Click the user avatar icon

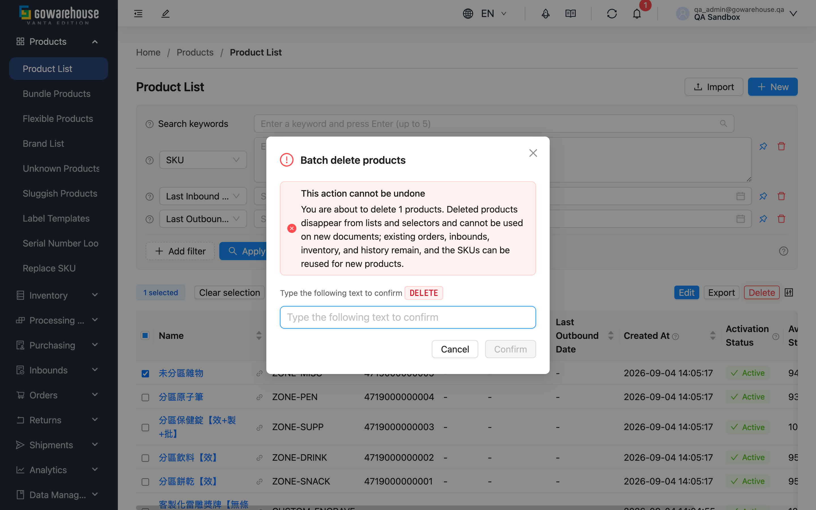[683, 14]
